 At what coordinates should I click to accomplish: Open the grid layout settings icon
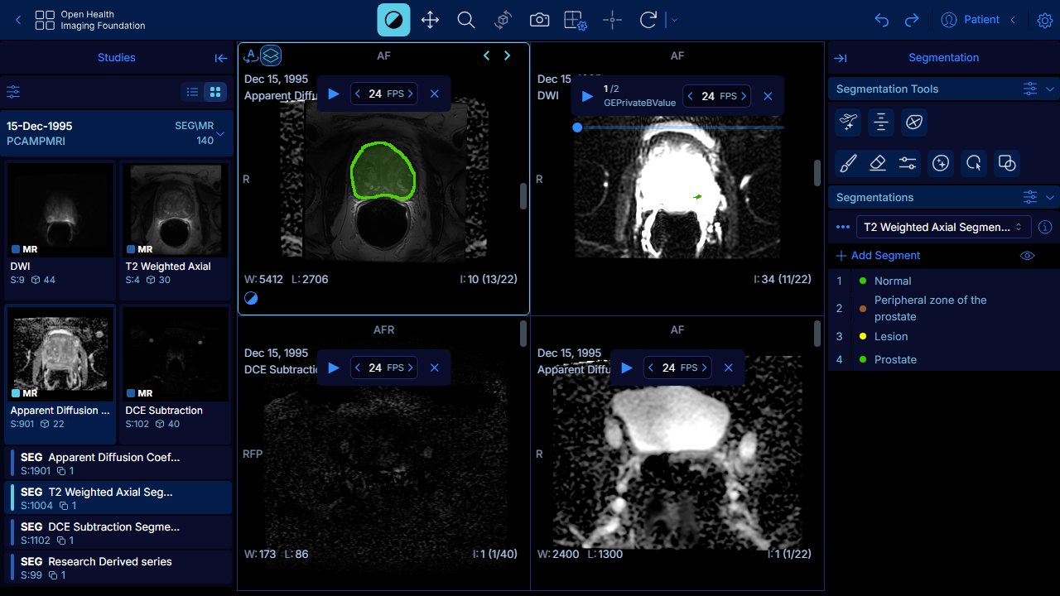coord(576,20)
